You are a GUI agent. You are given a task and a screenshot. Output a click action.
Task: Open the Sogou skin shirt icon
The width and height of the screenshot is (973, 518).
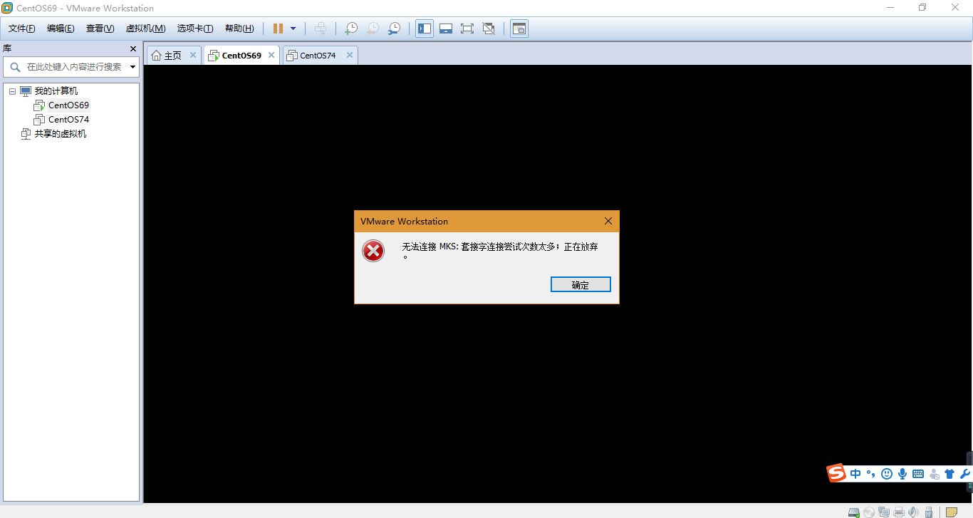coord(949,474)
